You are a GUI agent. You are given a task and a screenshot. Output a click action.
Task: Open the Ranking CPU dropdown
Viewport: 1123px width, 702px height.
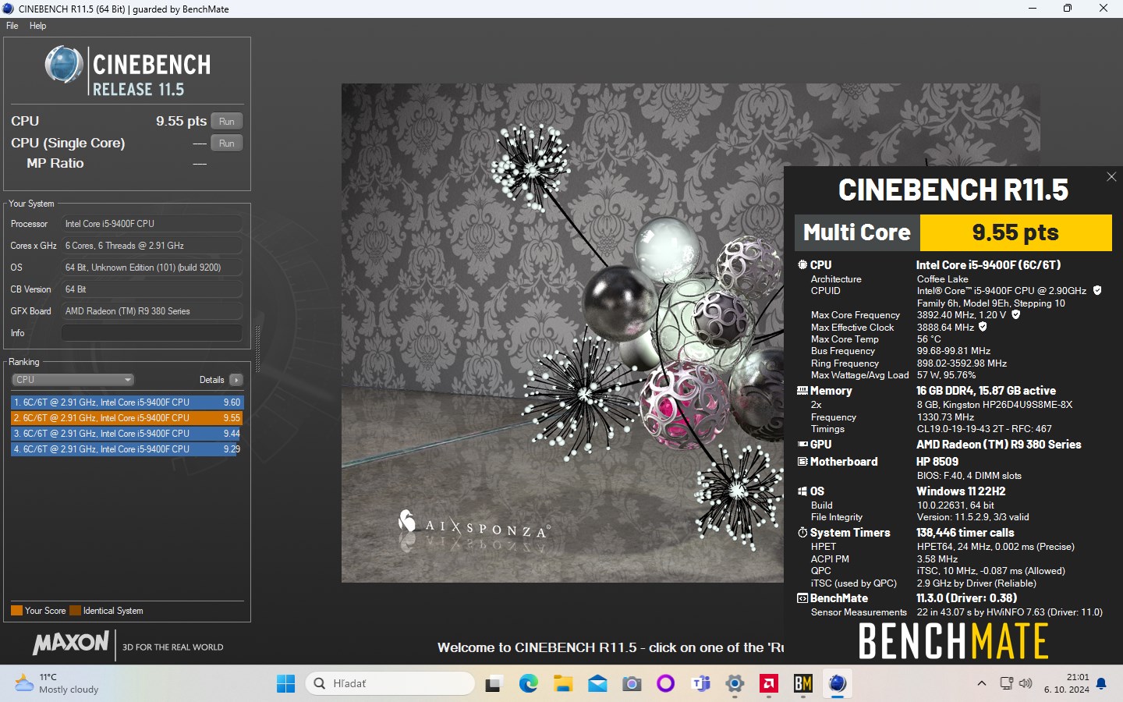click(x=73, y=380)
